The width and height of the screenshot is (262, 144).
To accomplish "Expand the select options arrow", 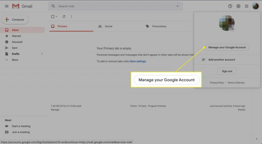I will [57, 17].
